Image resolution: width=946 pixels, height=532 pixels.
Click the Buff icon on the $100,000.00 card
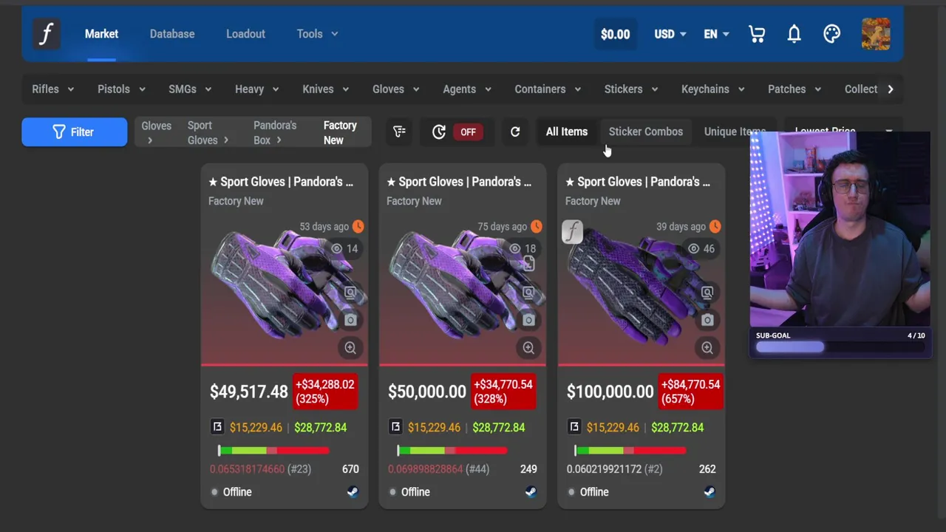pyautogui.click(x=574, y=426)
